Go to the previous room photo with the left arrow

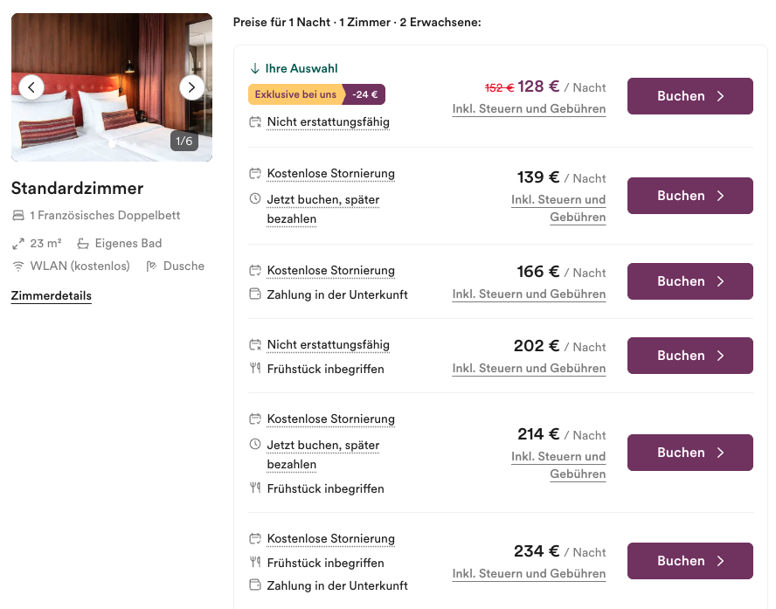click(x=31, y=87)
